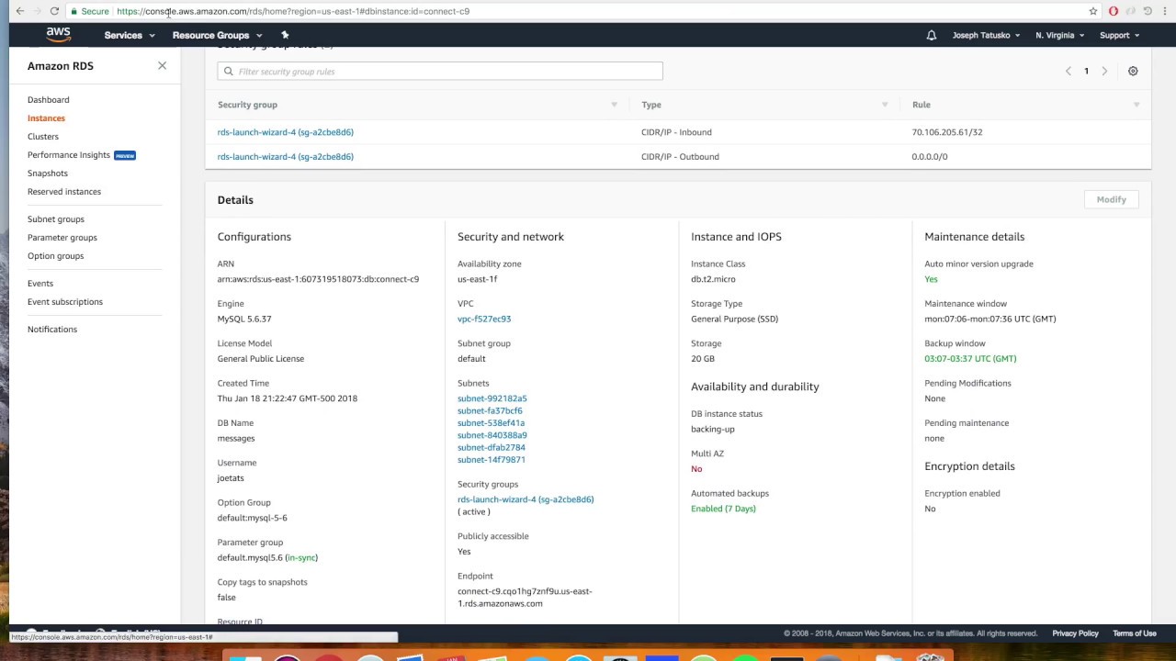This screenshot has width=1176, height=661.
Task: Click the search magnifier in security group filter
Action: tap(229, 72)
